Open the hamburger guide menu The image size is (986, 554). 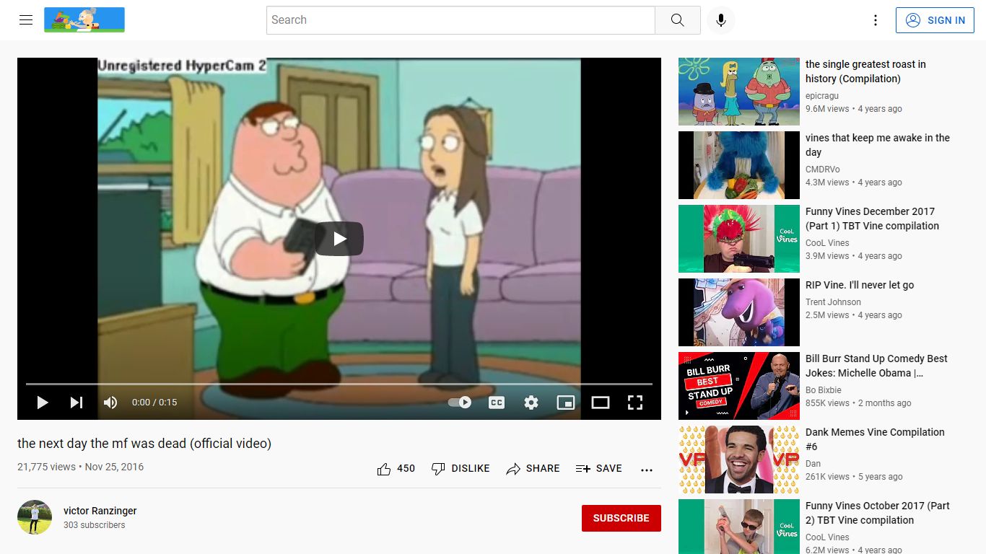click(x=26, y=20)
